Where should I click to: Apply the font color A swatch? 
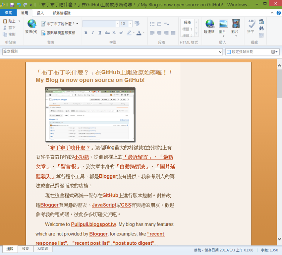pos(139,33)
